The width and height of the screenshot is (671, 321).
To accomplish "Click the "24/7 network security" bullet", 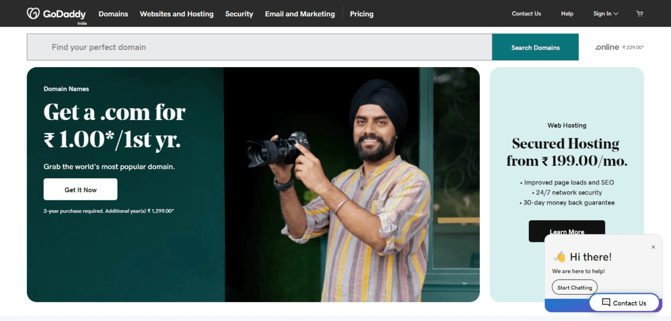I will click(567, 192).
